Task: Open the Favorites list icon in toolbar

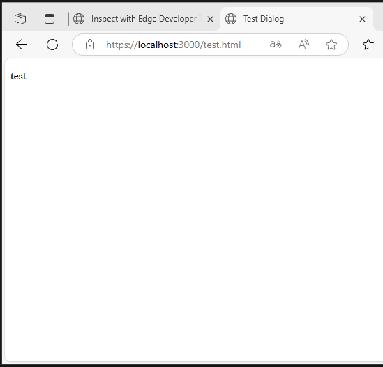Action: pos(368,45)
